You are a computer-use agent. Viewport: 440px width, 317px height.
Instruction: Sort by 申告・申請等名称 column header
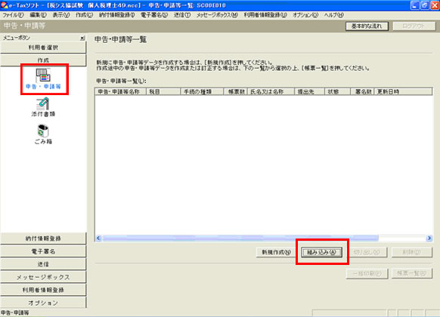121,91
